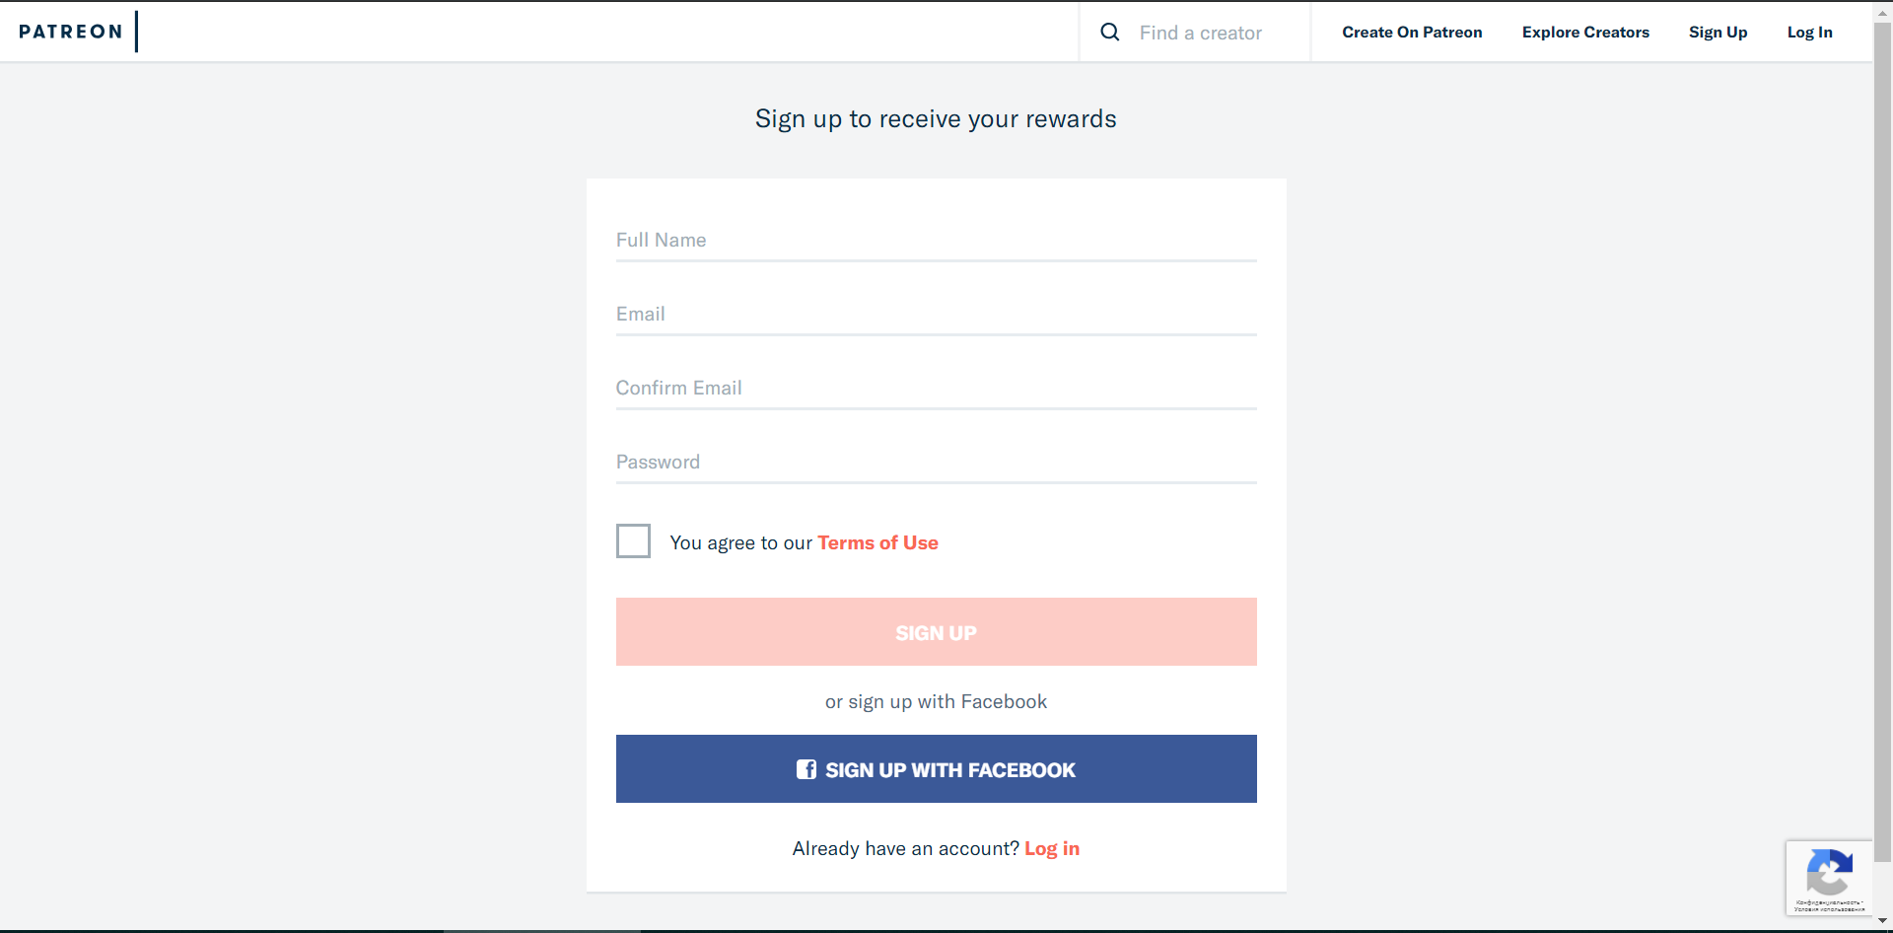Click the pink SIGN UP button
The width and height of the screenshot is (1893, 933).
(x=937, y=631)
